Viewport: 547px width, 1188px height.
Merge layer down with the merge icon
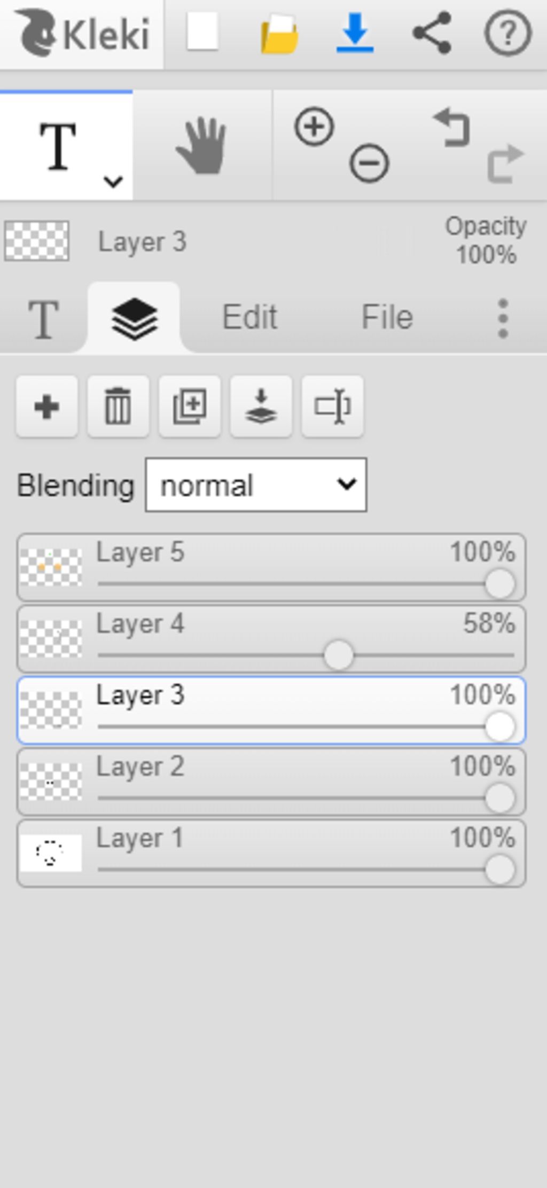point(261,407)
